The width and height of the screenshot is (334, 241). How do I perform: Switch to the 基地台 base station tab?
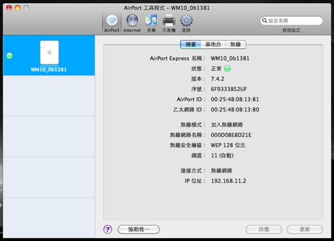213,44
